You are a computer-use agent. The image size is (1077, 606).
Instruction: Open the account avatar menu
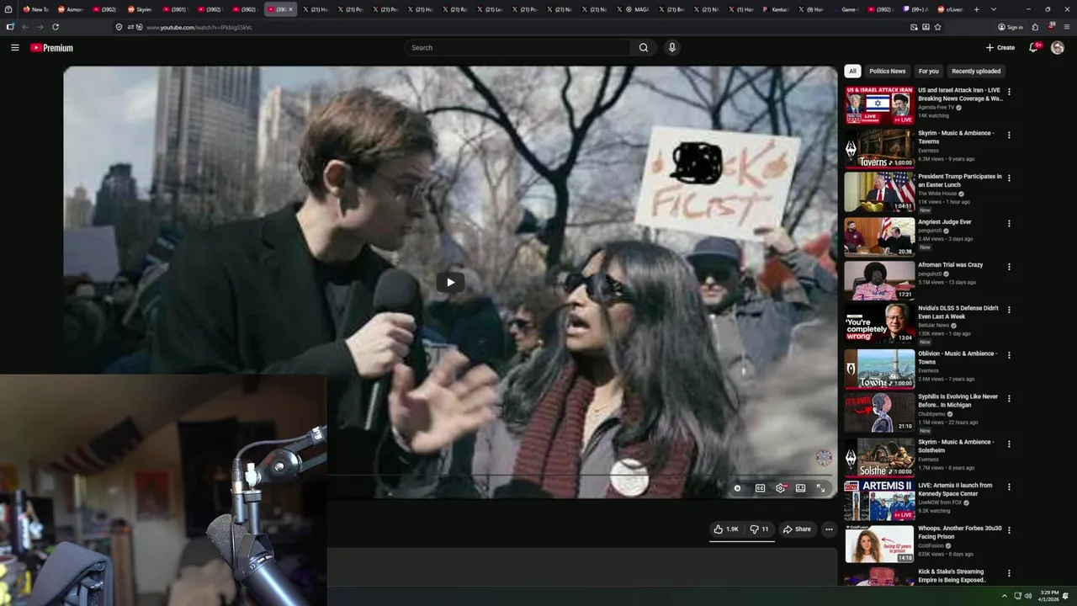pos(1058,48)
